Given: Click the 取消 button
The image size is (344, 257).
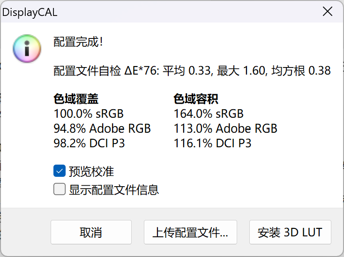Looking at the screenshot, I should (91, 232).
